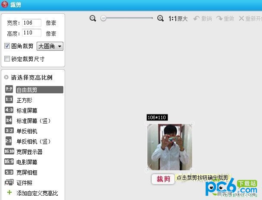Select the ?:? free crop ratio icon
Image resolution: width=262 pixels, height=200 pixels.
pyautogui.click(x=9, y=89)
